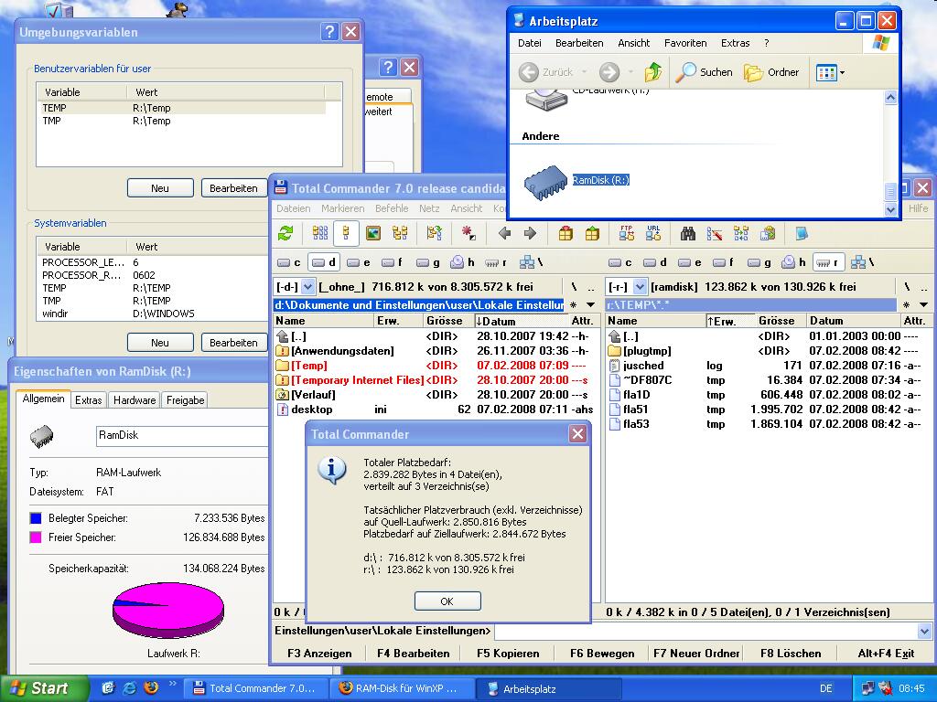Open network neighborhood in the right drive bar
This screenshot has width=937, height=702.
[x=862, y=262]
